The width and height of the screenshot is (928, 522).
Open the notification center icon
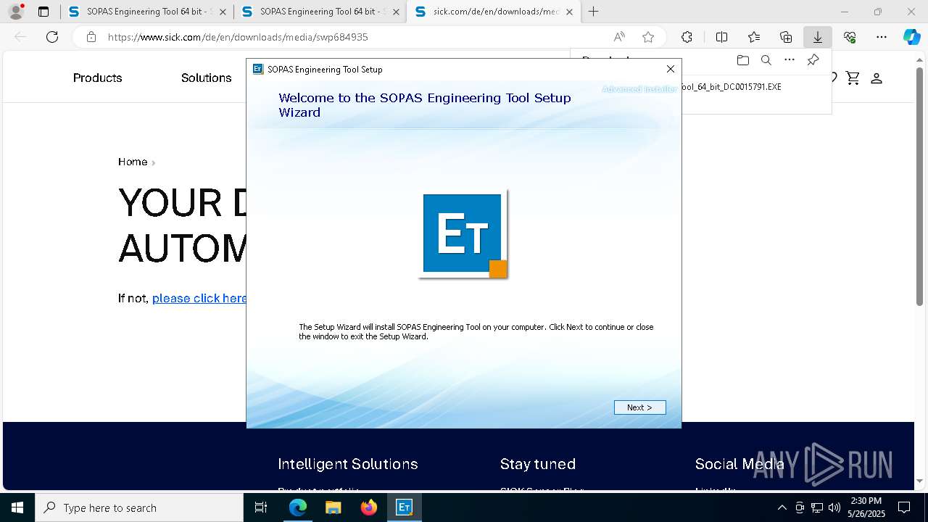[904, 507]
